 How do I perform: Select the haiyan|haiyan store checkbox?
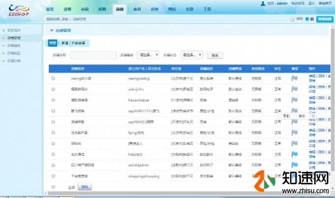(53, 100)
